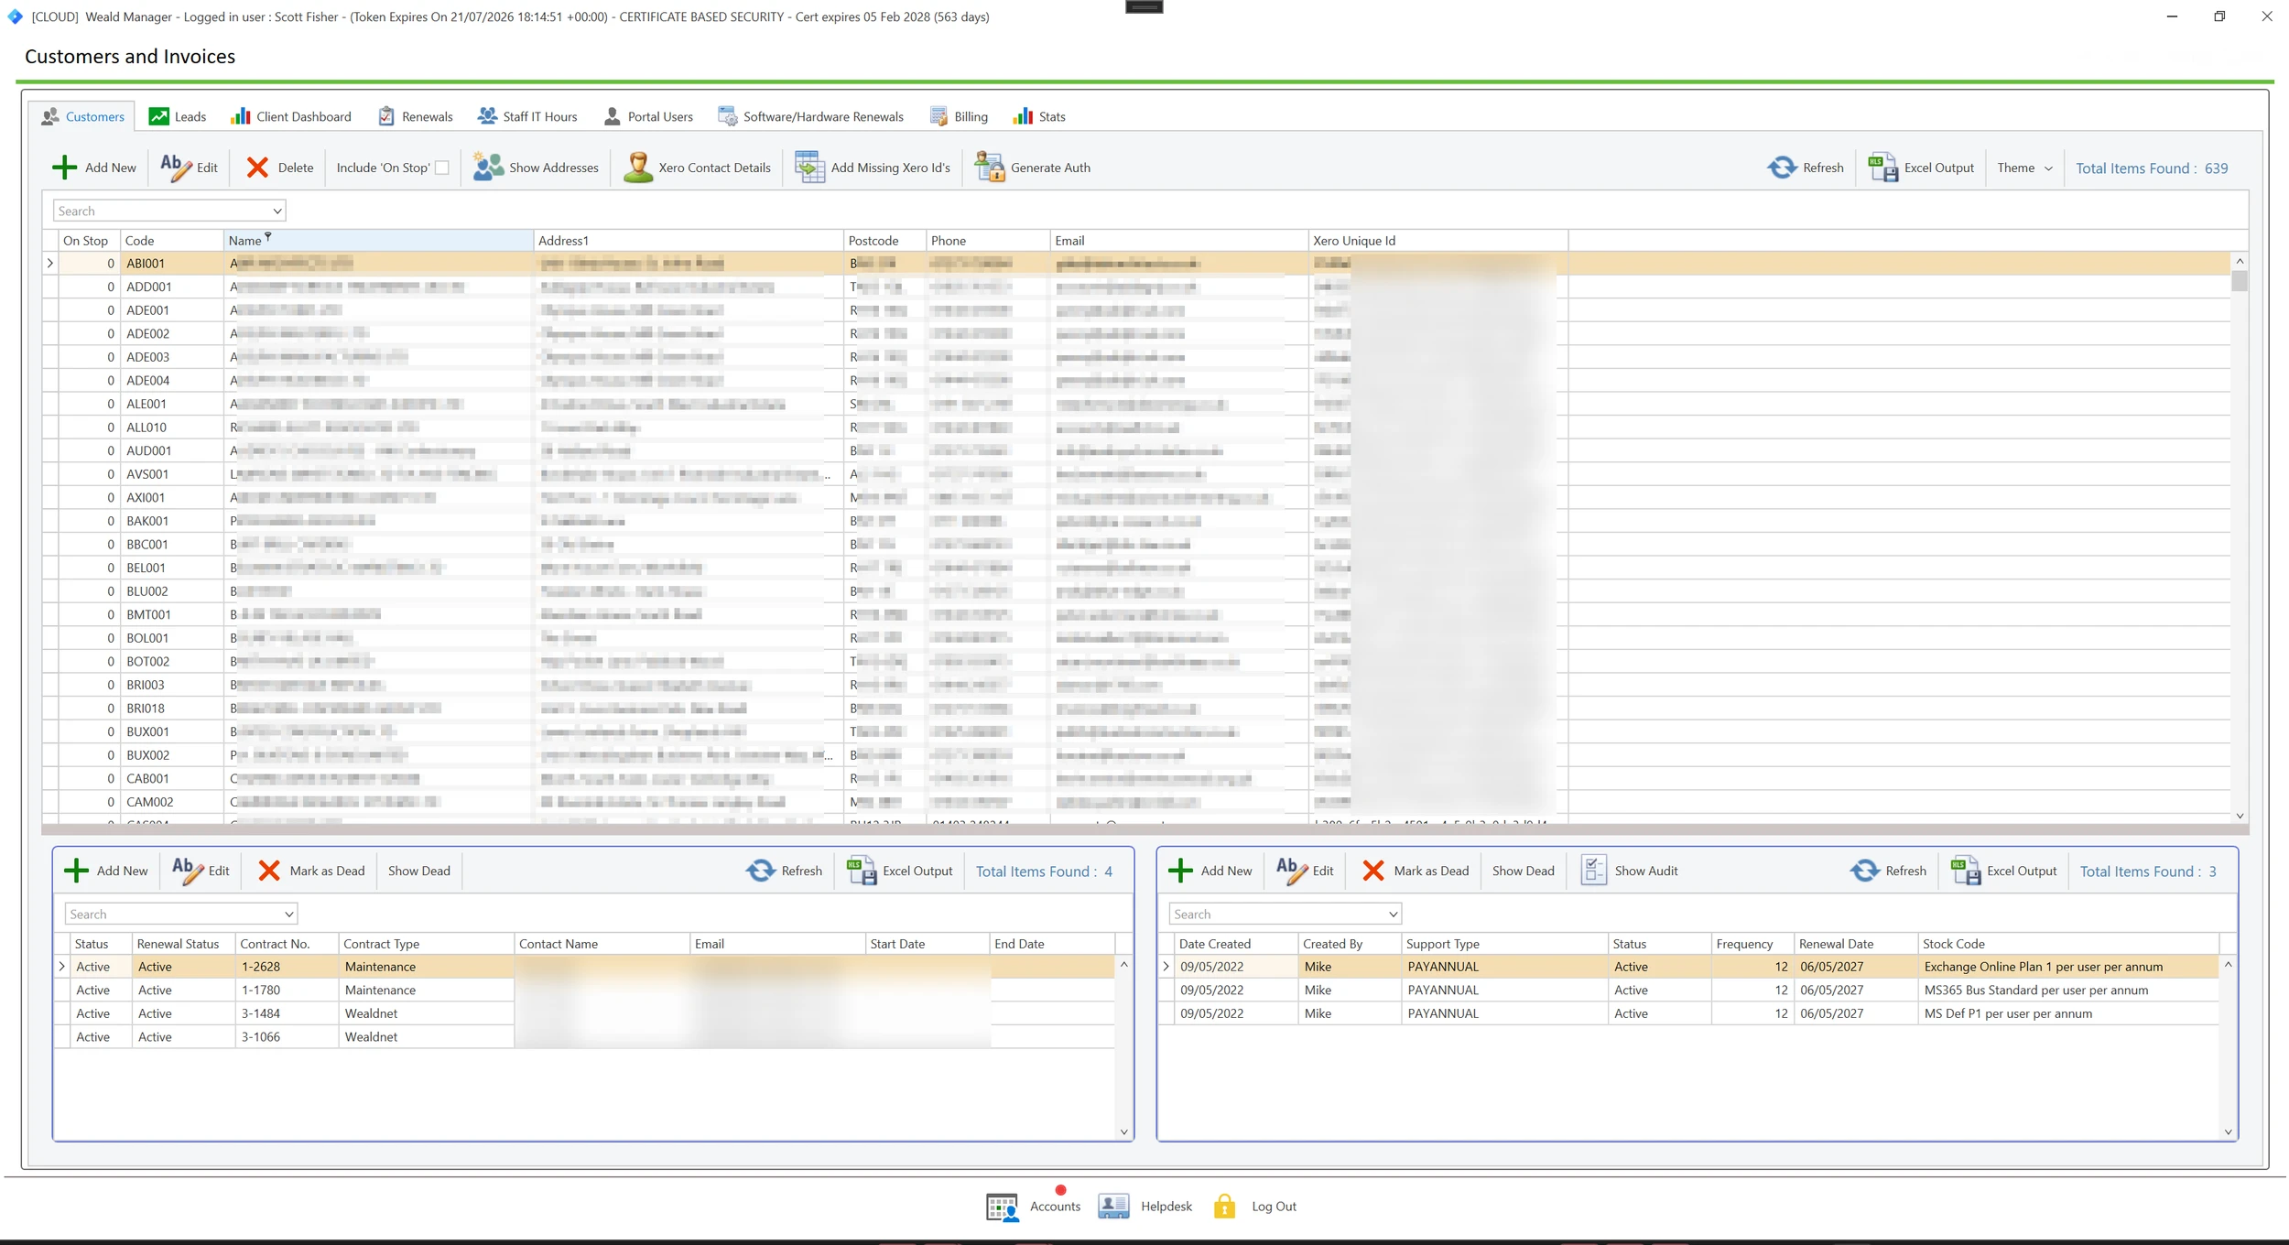Click the Log Out padlock icon
This screenshot has height=1245, width=2289.
[x=1224, y=1207]
